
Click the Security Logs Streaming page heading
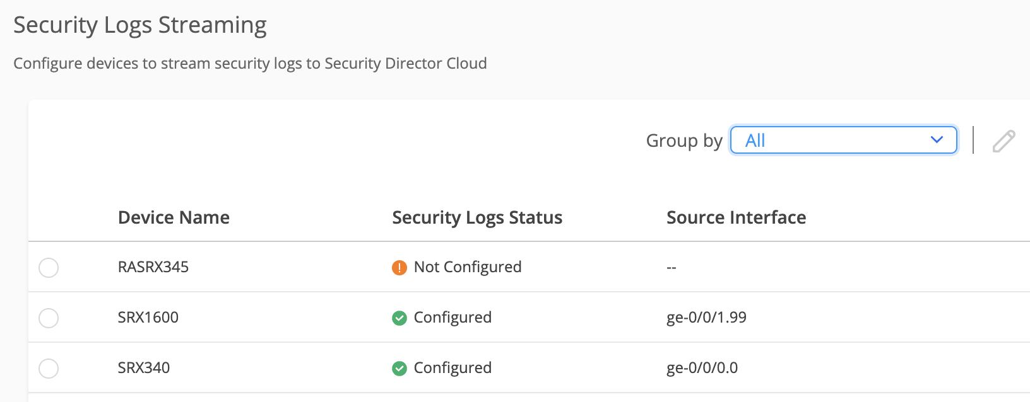(x=140, y=25)
